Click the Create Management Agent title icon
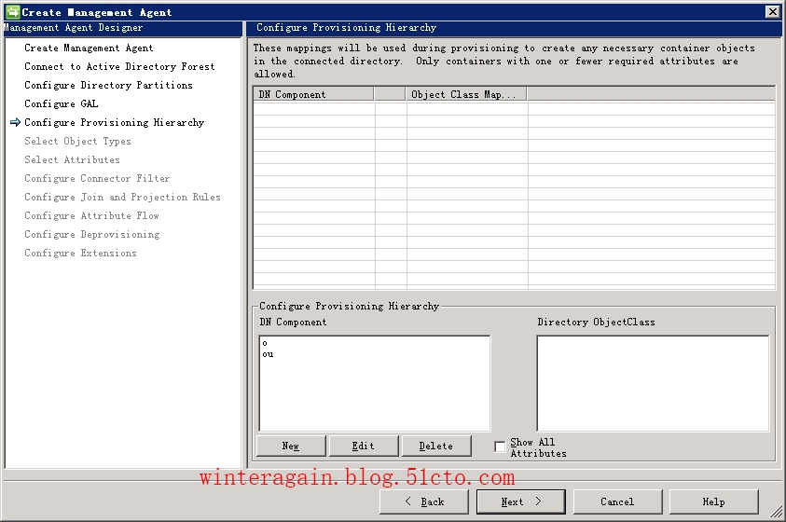The image size is (786, 522). [x=12, y=11]
